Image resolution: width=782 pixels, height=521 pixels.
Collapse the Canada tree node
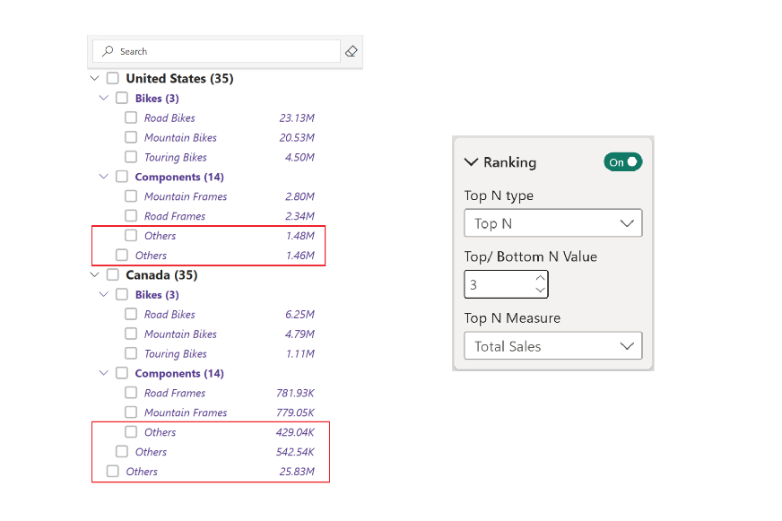[x=95, y=274]
